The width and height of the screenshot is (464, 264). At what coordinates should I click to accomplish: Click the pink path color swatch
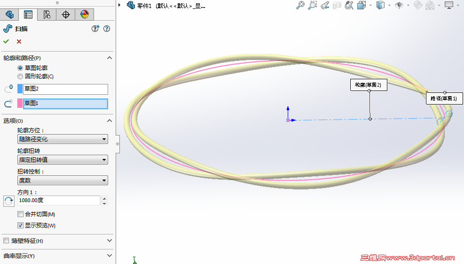[x=20, y=103]
